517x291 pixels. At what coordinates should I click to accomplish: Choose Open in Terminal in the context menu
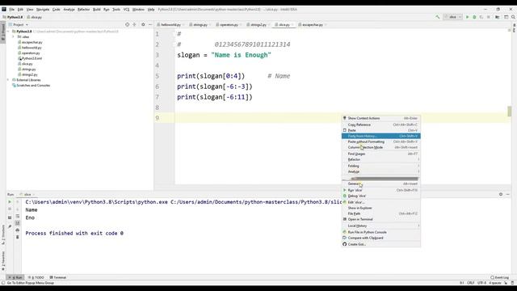380,219
